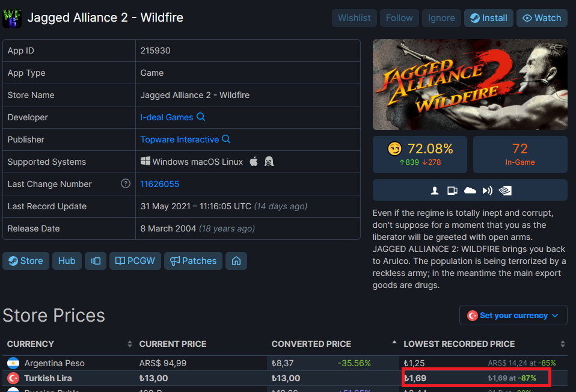Open the Set your currency dropdown

(x=513, y=315)
